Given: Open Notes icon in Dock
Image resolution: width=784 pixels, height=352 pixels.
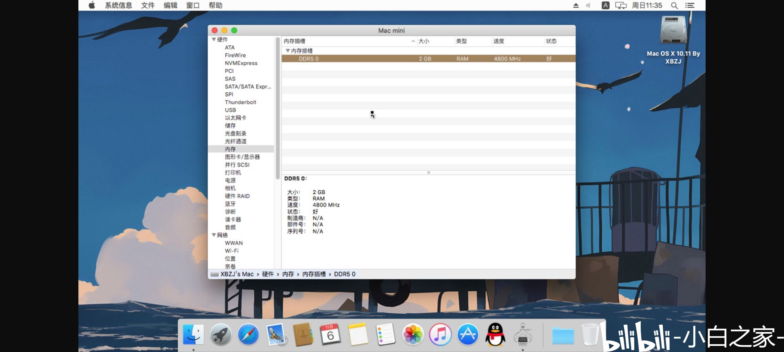Looking at the screenshot, I should click(x=358, y=335).
